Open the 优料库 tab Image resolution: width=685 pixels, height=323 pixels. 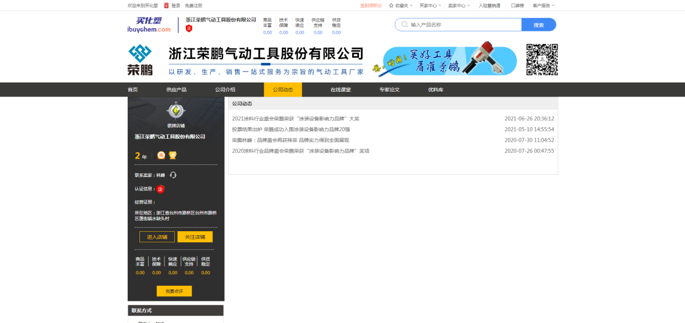tap(436, 89)
